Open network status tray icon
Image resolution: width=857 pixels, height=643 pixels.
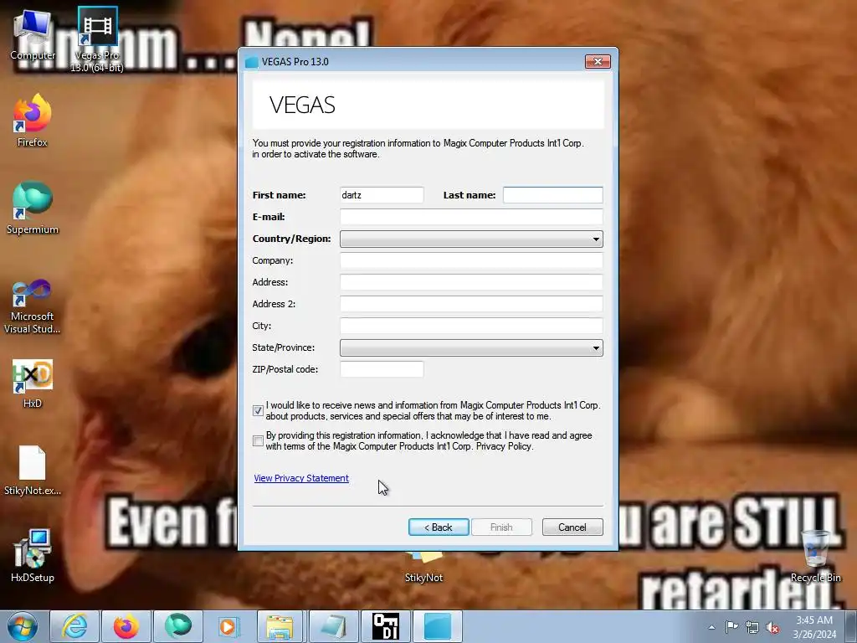point(752,627)
